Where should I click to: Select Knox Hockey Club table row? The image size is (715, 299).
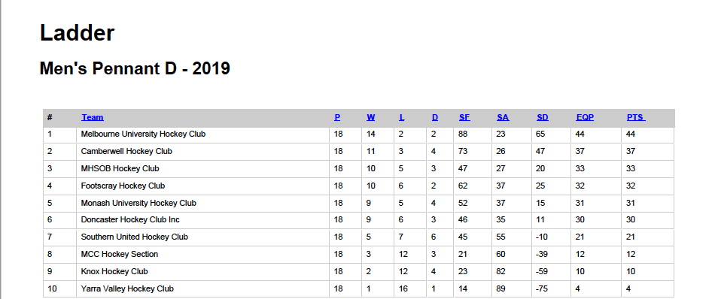click(359, 272)
